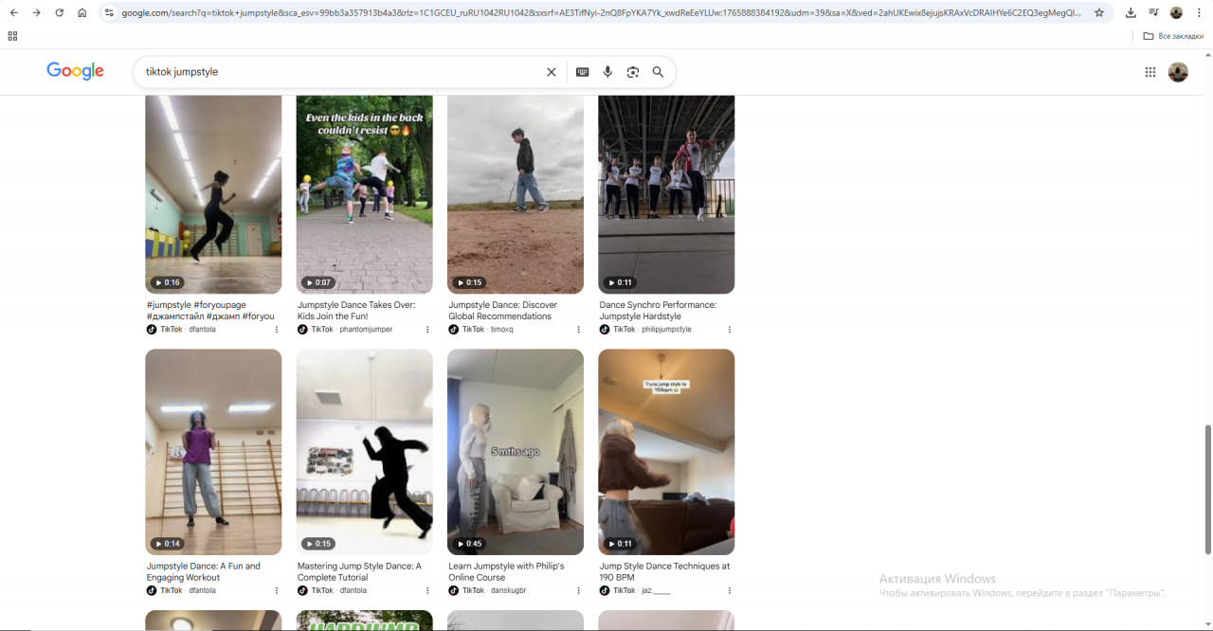Open the on-screen keyboard input tool
The width and height of the screenshot is (1213, 631).
click(x=582, y=72)
